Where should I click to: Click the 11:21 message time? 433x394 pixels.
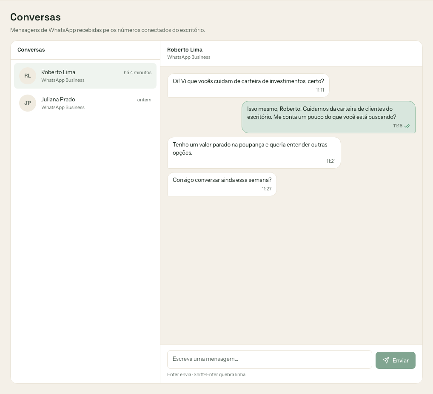331,161
